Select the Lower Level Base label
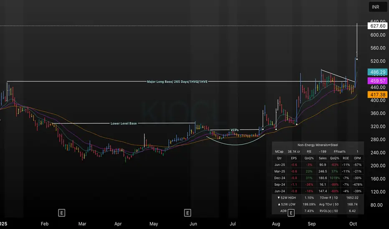Image resolution: width=389 pixels, height=229 pixels. [x=124, y=123]
